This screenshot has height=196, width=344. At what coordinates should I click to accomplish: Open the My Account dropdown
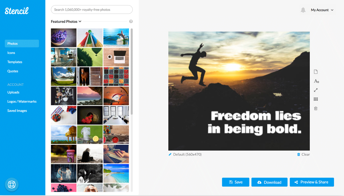point(322,10)
